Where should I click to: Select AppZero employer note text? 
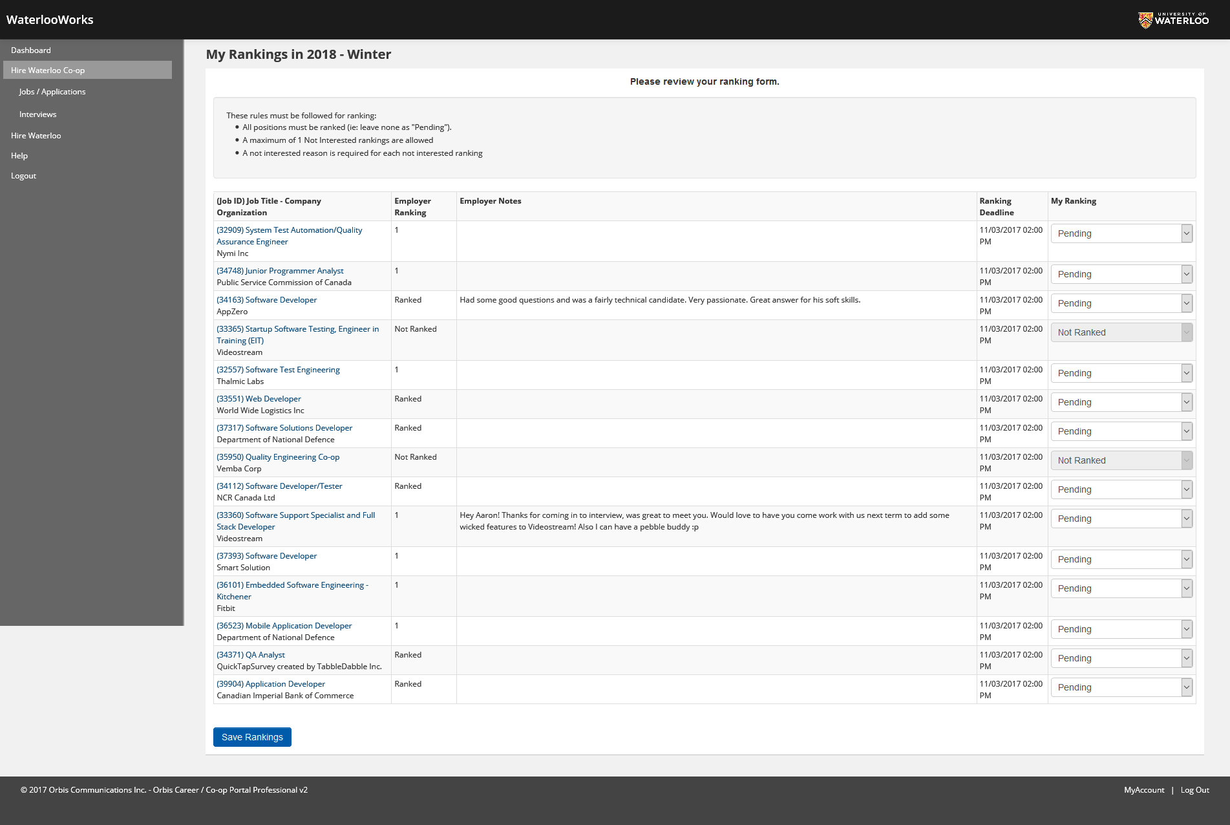tap(660, 300)
